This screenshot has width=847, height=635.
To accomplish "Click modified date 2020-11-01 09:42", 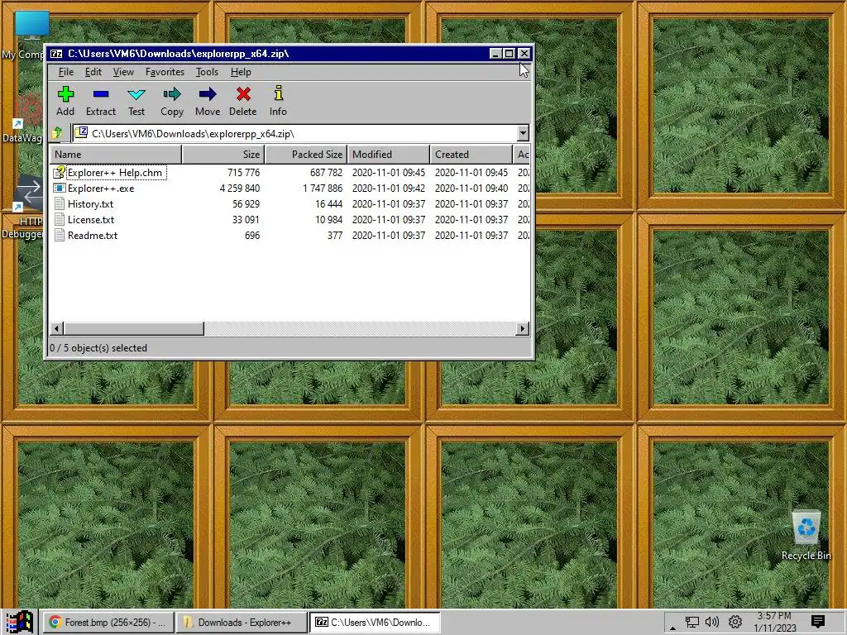I will (x=389, y=188).
